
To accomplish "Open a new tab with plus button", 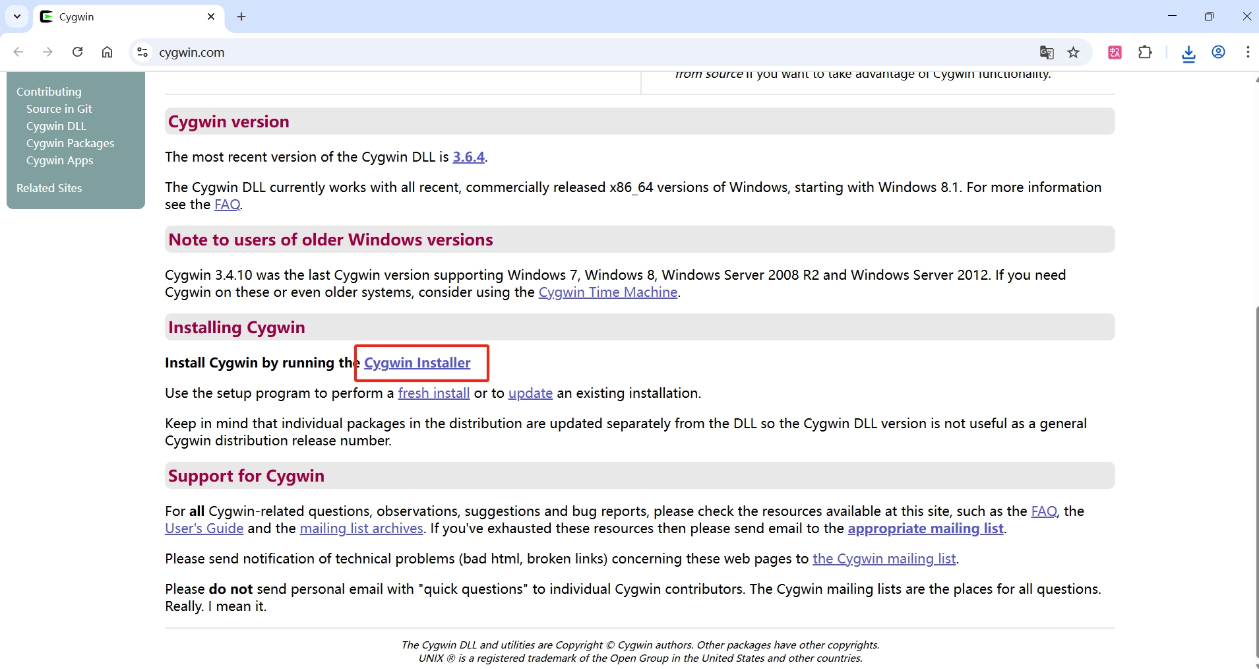I will point(241,16).
